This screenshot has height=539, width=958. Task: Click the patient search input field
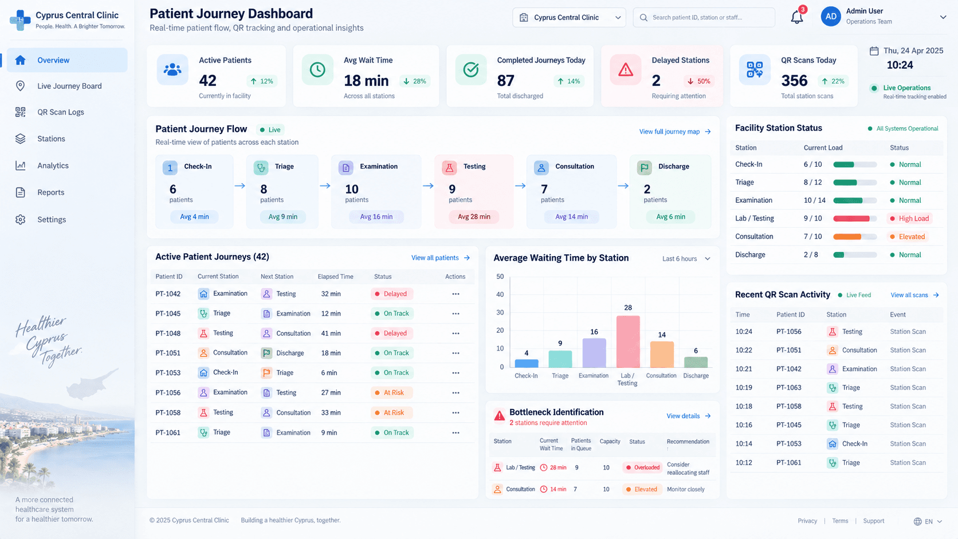pos(704,17)
